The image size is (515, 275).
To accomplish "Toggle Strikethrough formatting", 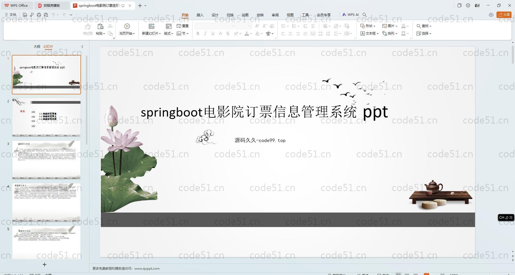I will (220, 34).
